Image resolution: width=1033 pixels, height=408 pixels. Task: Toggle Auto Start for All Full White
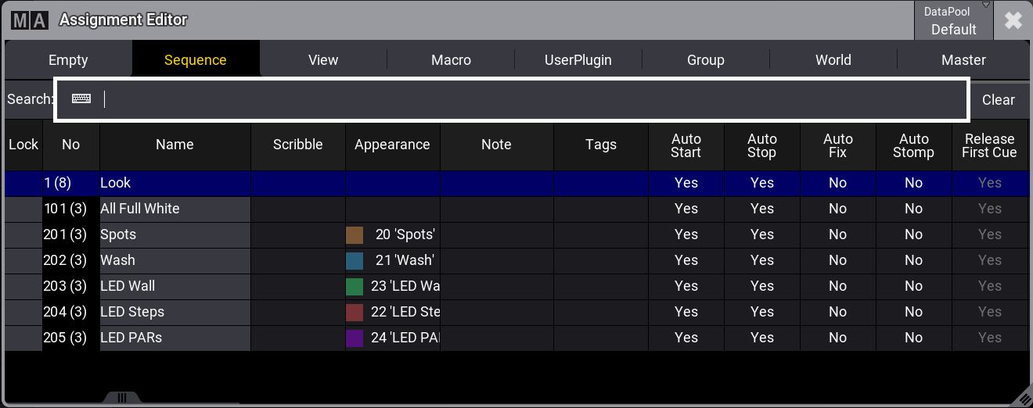pyautogui.click(x=686, y=209)
